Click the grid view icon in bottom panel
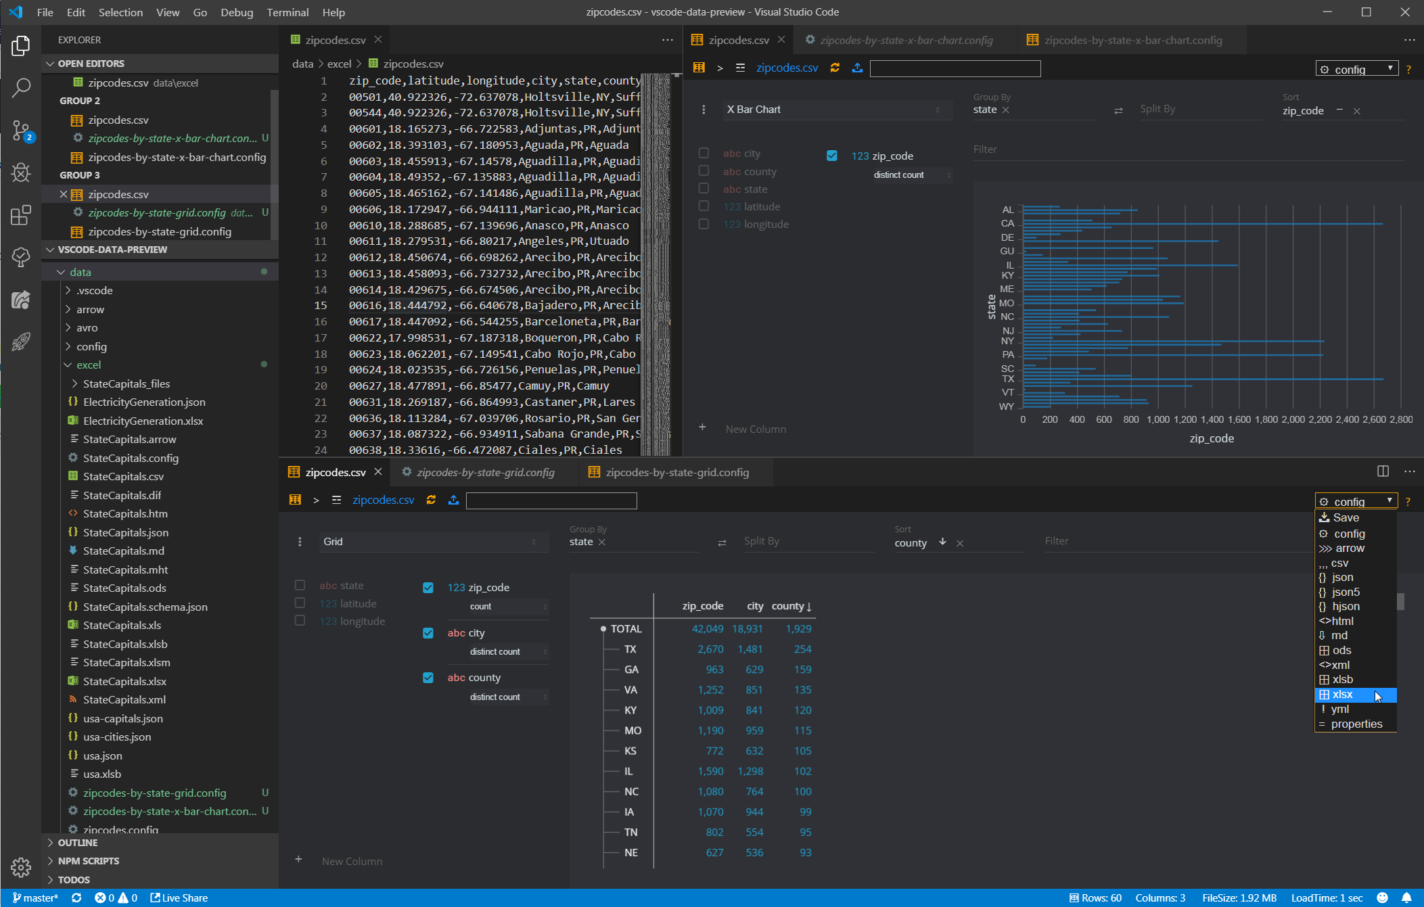Viewport: 1424px width, 907px height. (296, 501)
